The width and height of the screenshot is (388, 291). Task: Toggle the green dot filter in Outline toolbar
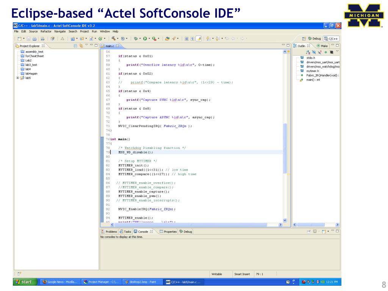(325, 52)
